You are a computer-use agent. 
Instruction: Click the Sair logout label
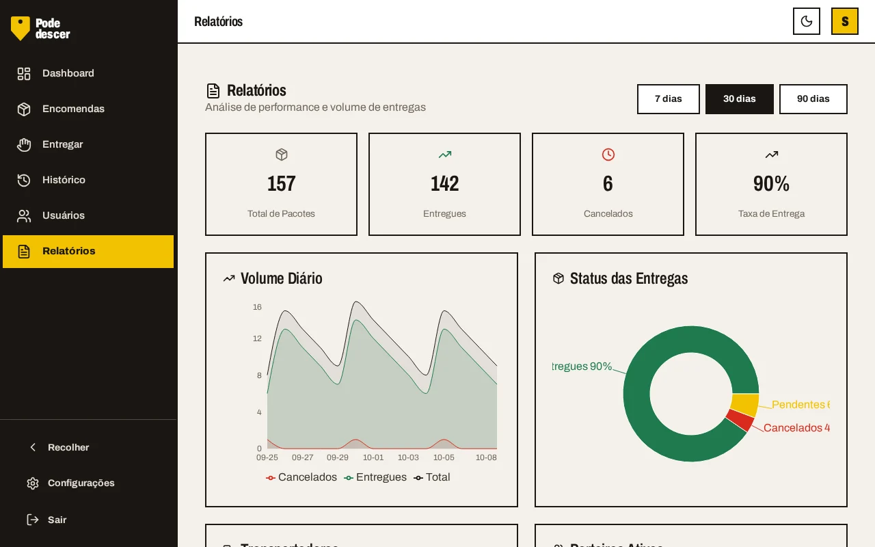(57, 520)
